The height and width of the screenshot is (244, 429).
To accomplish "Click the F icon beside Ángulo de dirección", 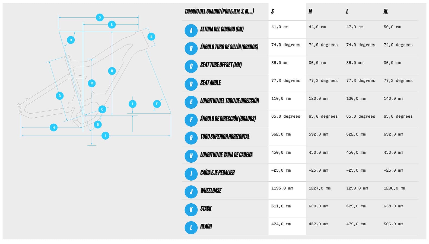I will pos(191,120).
